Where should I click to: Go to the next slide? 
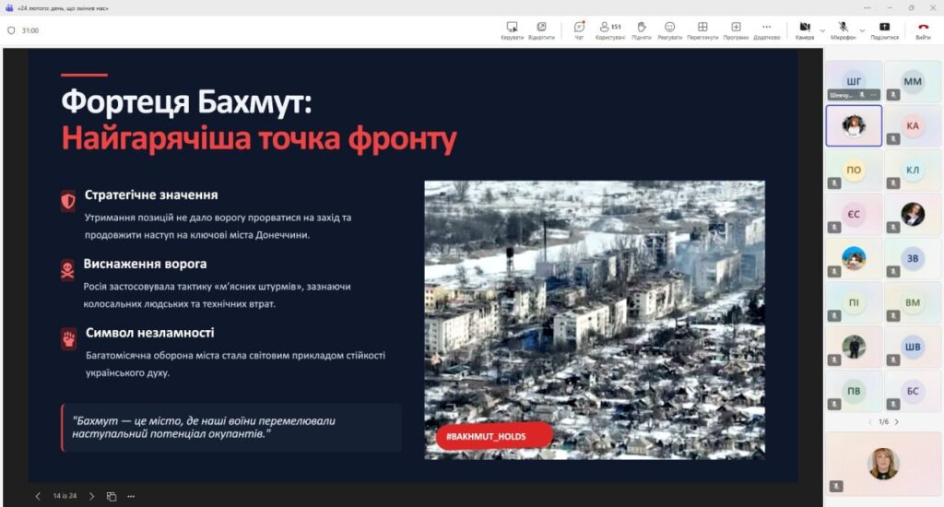pyautogui.click(x=91, y=496)
